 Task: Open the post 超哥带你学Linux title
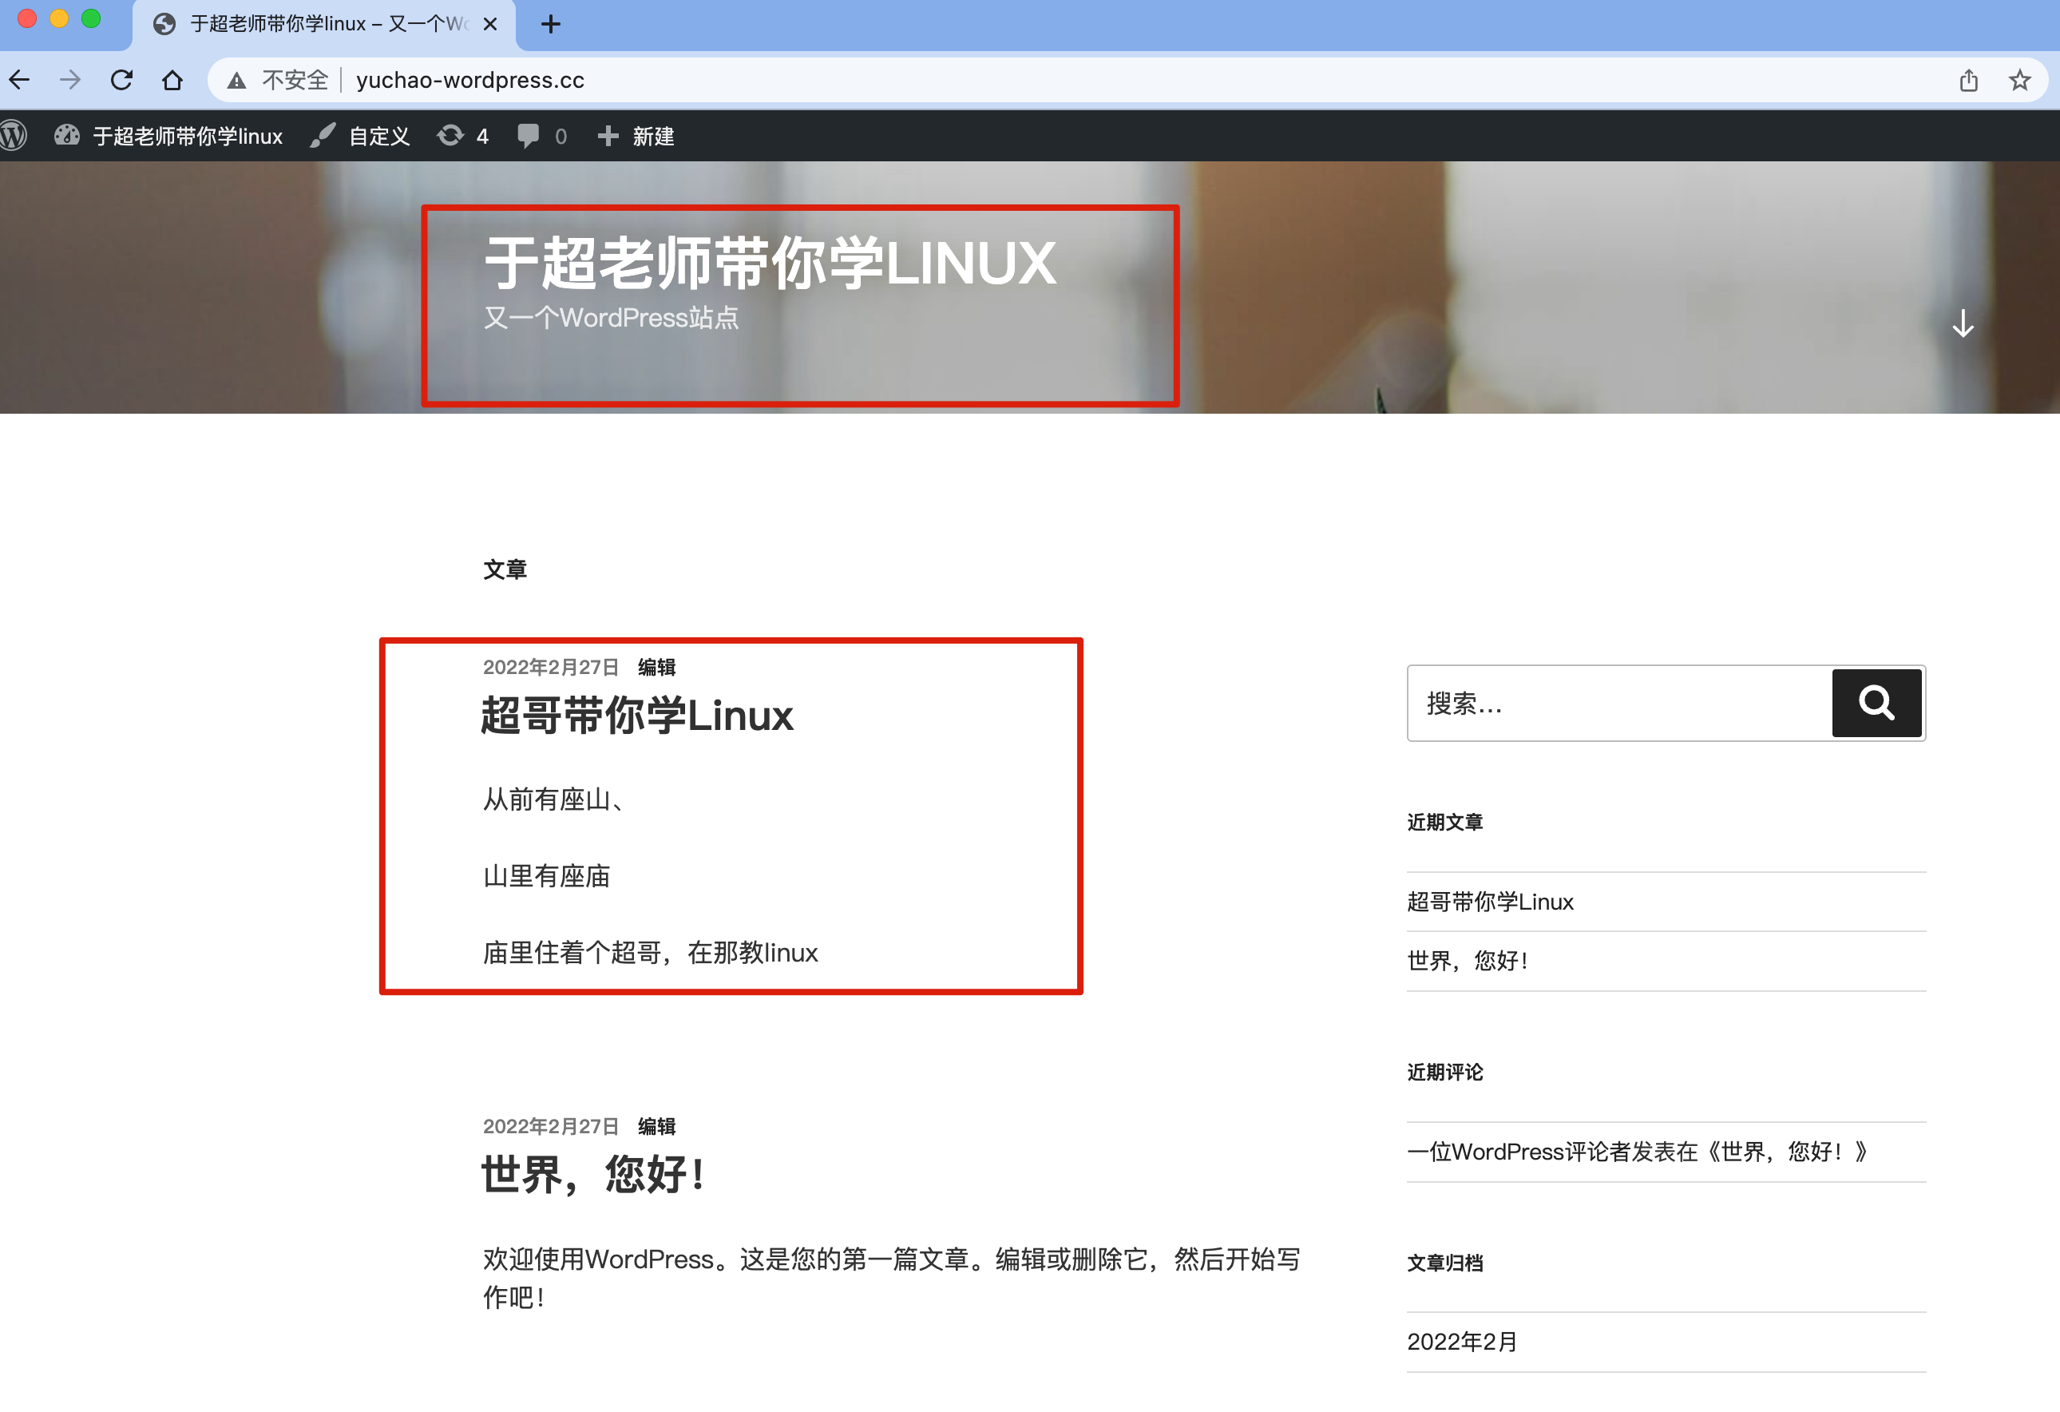[x=636, y=716]
